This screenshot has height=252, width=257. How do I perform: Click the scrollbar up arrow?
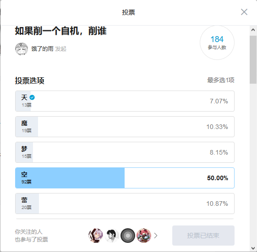pyautogui.click(x=253, y=30)
